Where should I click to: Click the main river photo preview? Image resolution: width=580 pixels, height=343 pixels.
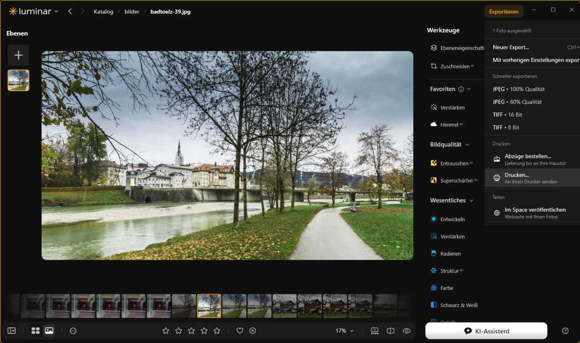(x=227, y=155)
